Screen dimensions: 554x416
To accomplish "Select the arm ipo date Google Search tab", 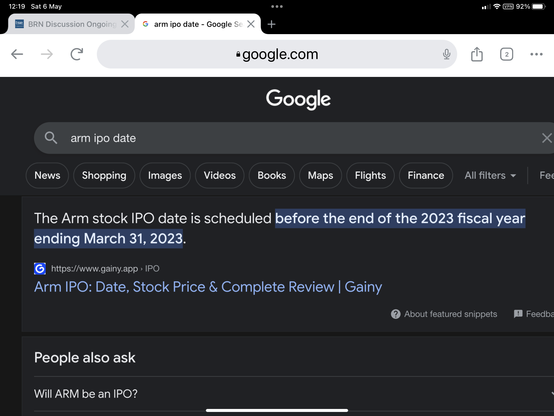I will point(198,24).
